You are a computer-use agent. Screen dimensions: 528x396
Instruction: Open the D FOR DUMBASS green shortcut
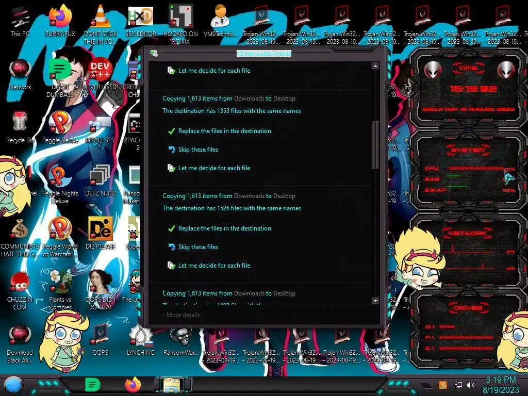click(60, 77)
